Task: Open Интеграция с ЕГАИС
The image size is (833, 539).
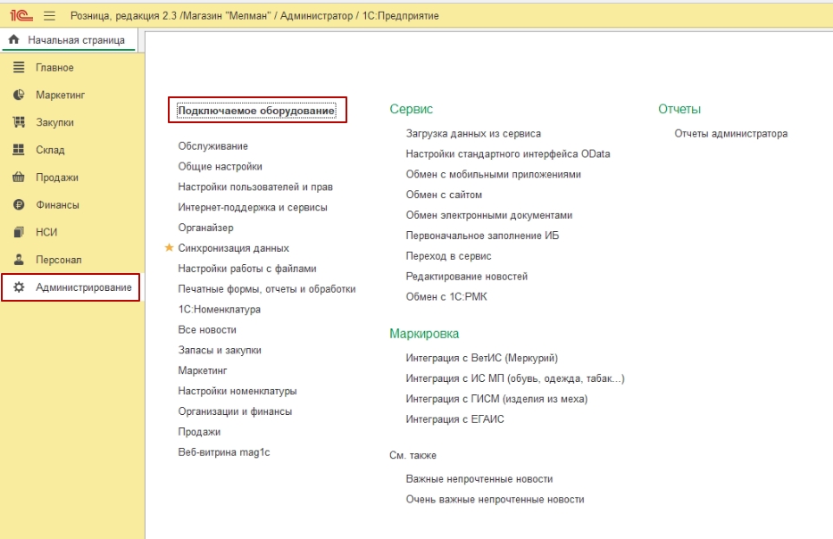Action: click(x=454, y=419)
